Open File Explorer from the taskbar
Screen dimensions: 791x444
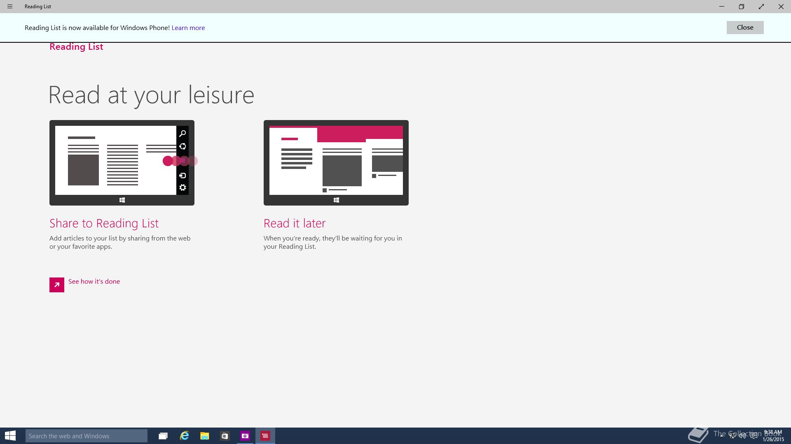pyautogui.click(x=204, y=436)
